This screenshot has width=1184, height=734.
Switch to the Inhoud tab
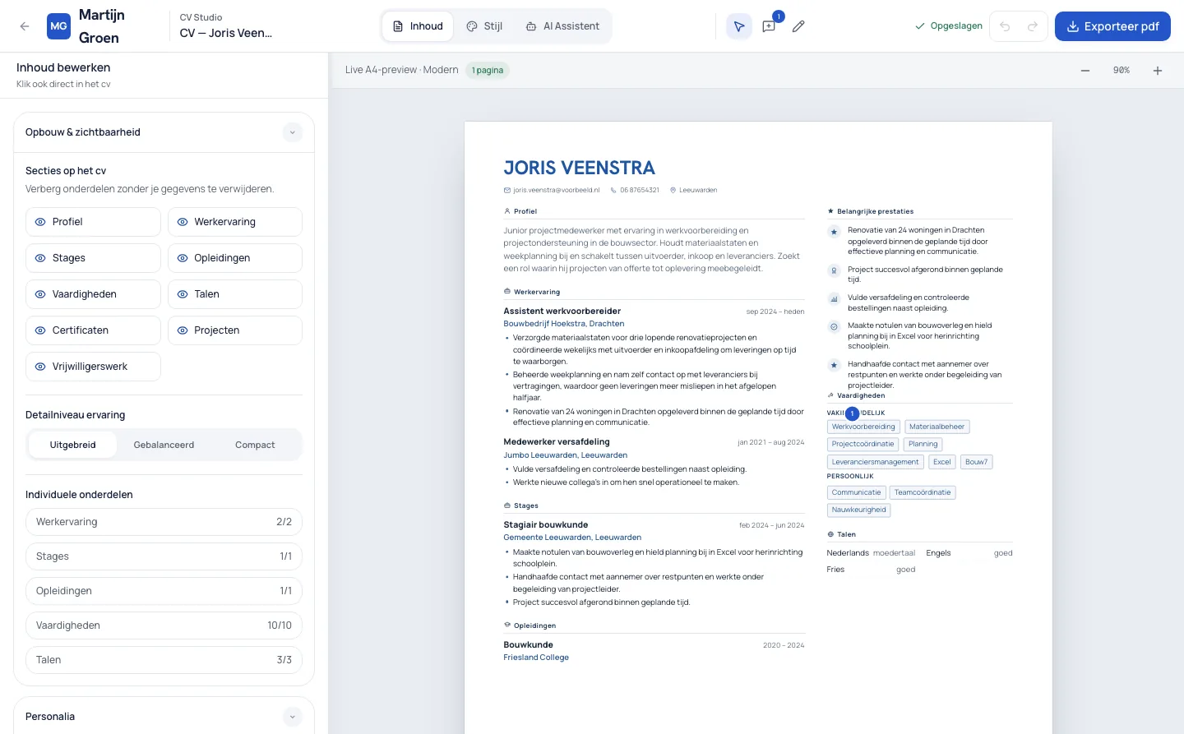click(x=419, y=26)
